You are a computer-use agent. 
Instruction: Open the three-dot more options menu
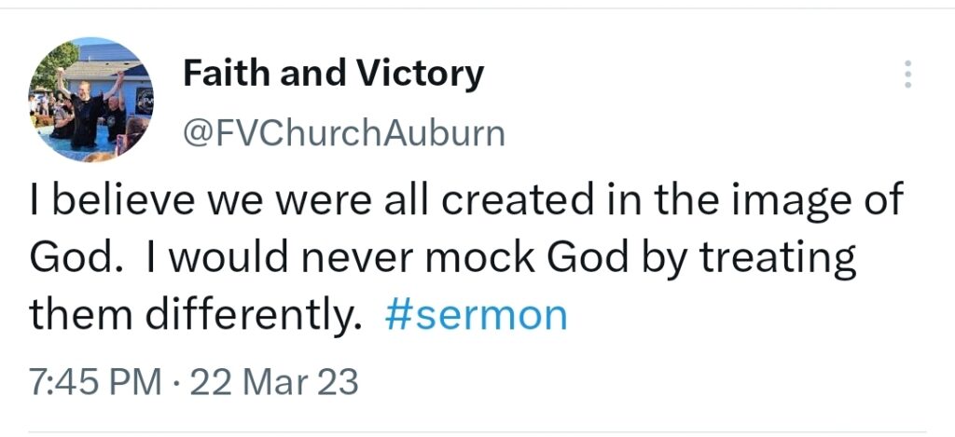tap(907, 75)
